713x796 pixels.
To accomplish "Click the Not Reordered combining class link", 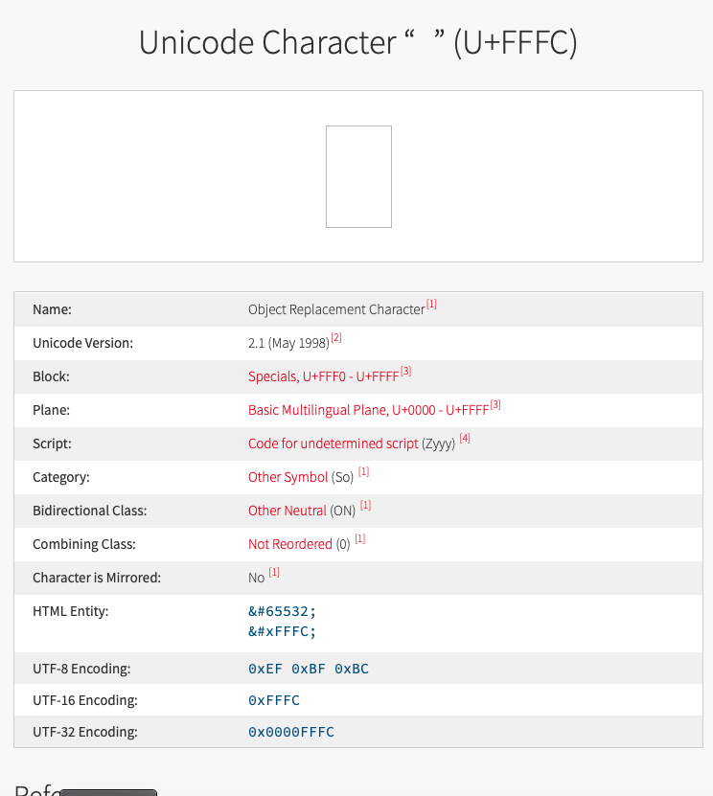I will [x=289, y=544].
